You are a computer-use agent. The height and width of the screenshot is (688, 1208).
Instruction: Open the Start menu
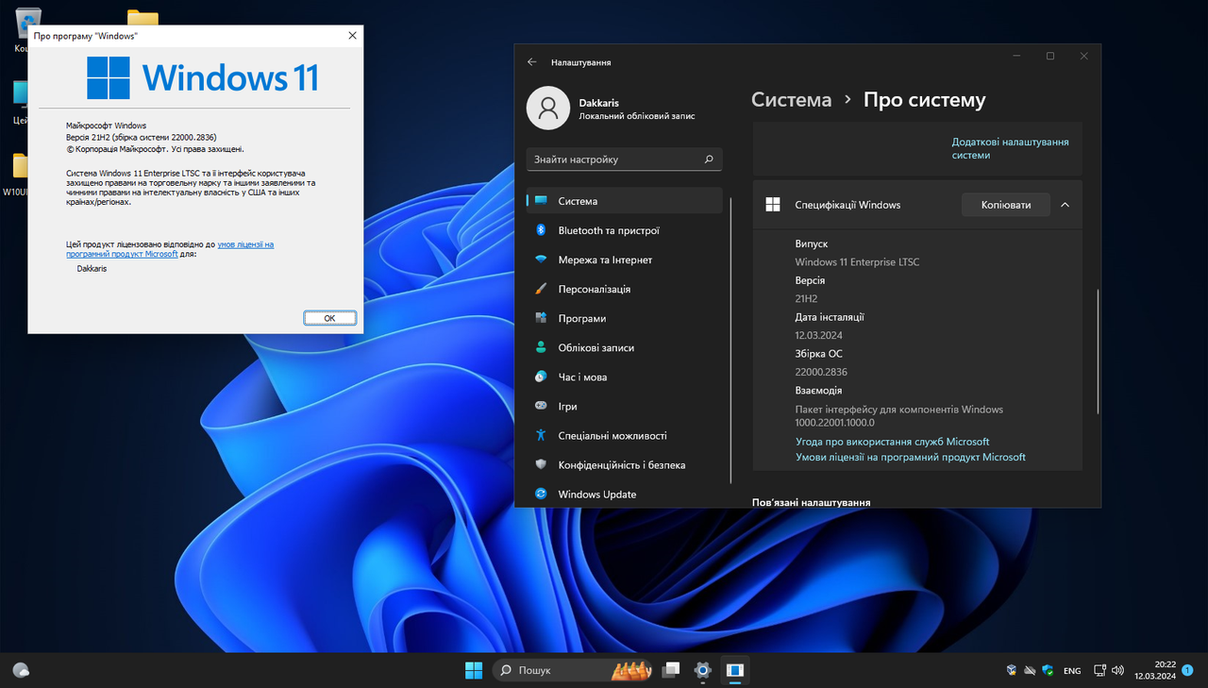(x=474, y=670)
